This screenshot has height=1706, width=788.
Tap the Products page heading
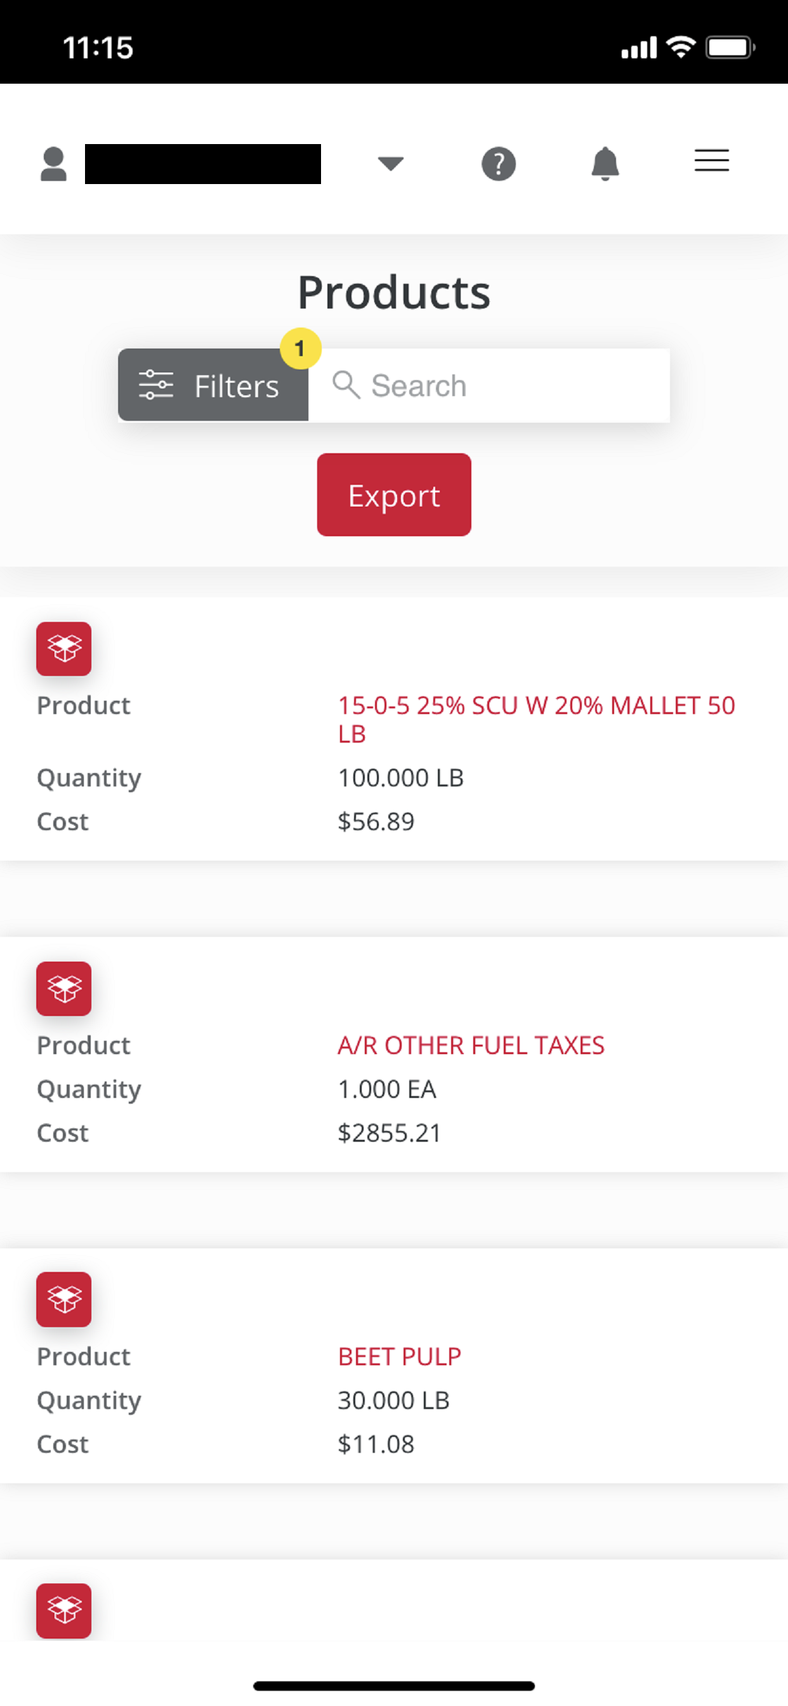coord(394,292)
